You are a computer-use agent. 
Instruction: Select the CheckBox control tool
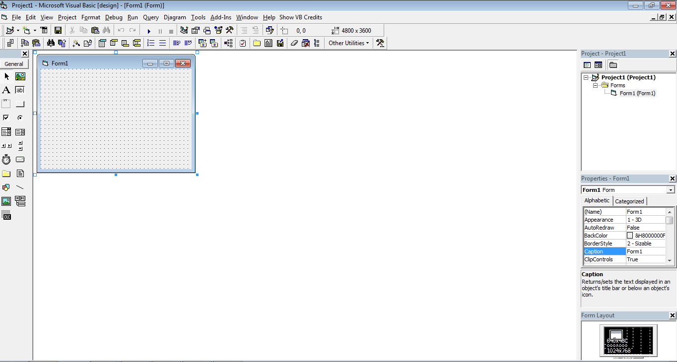(7, 118)
